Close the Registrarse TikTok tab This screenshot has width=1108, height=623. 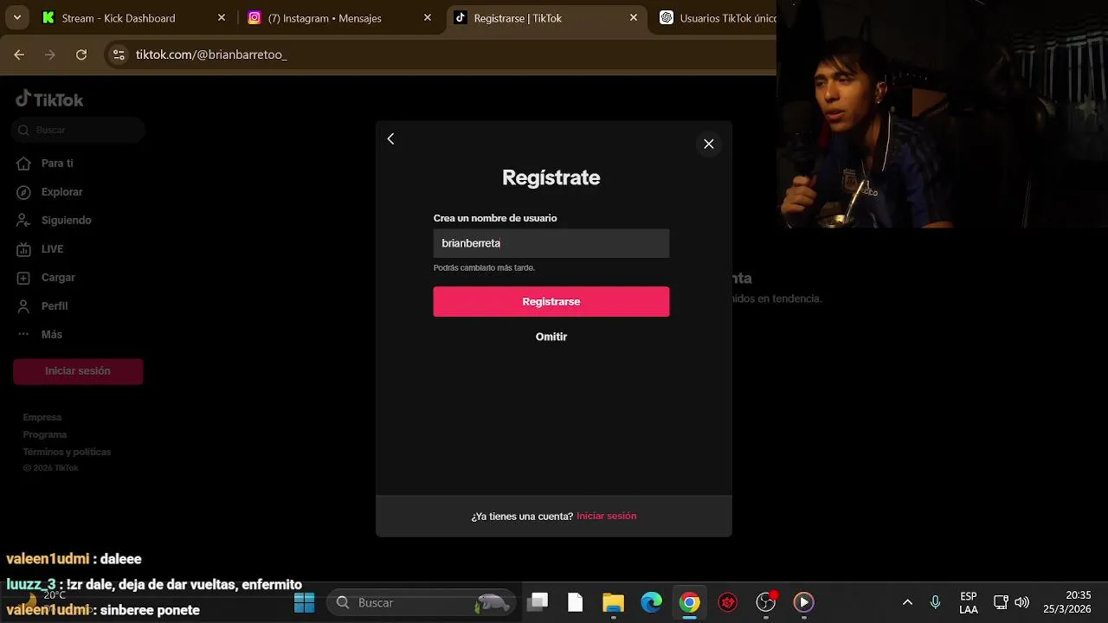click(634, 17)
